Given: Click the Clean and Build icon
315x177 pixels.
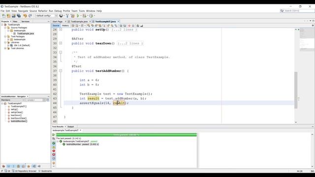Looking at the screenshot, I should [72, 16].
